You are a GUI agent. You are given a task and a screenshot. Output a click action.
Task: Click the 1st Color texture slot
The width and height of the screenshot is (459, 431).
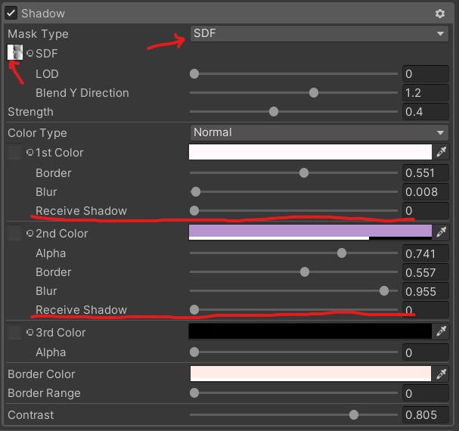[x=14, y=153]
